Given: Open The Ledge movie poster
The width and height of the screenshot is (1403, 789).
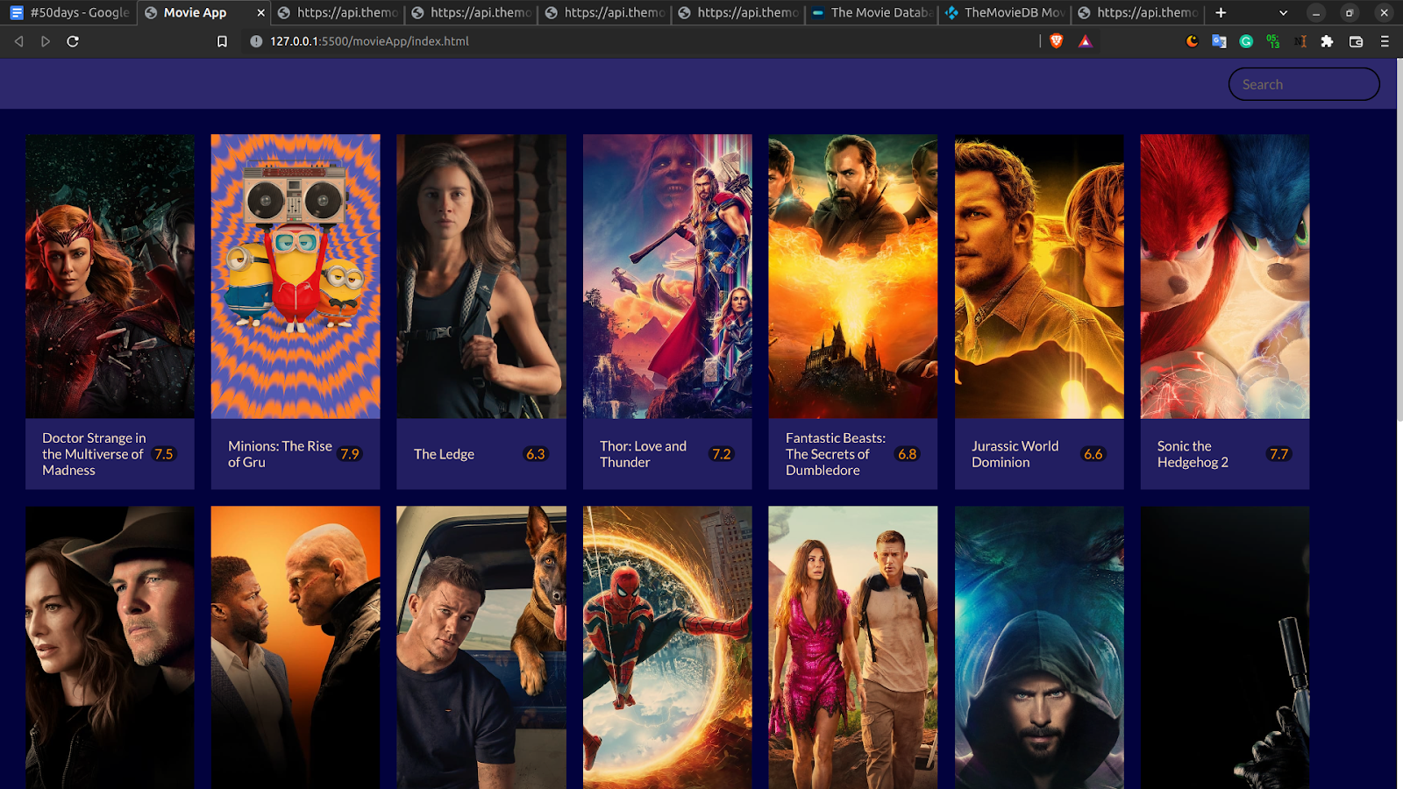Looking at the screenshot, I should (x=481, y=276).
